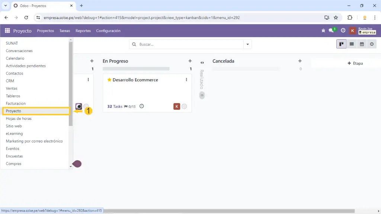The image size is (381, 214).
Task: Click the star on Desarrollo Ecommerce
Action: click(x=109, y=80)
